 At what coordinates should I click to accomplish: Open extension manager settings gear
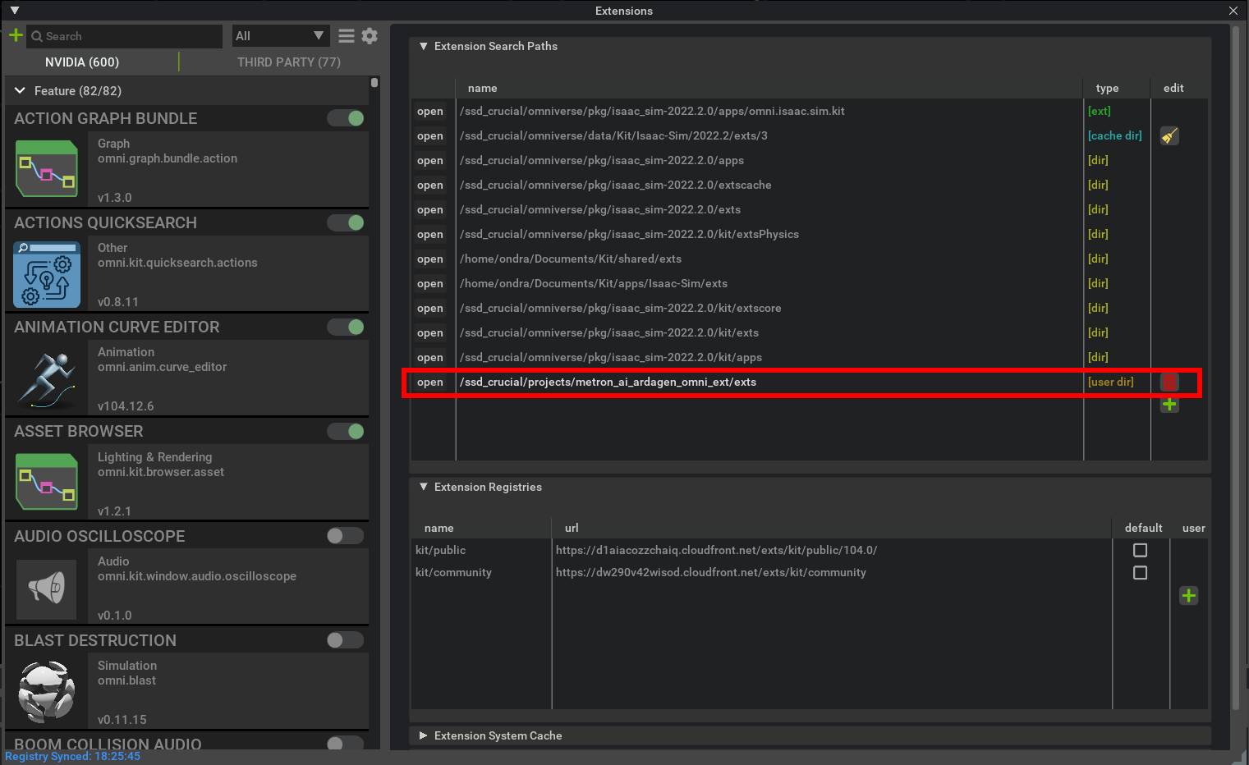(x=370, y=36)
